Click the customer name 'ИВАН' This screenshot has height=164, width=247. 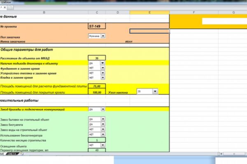click(x=129, y=41)
